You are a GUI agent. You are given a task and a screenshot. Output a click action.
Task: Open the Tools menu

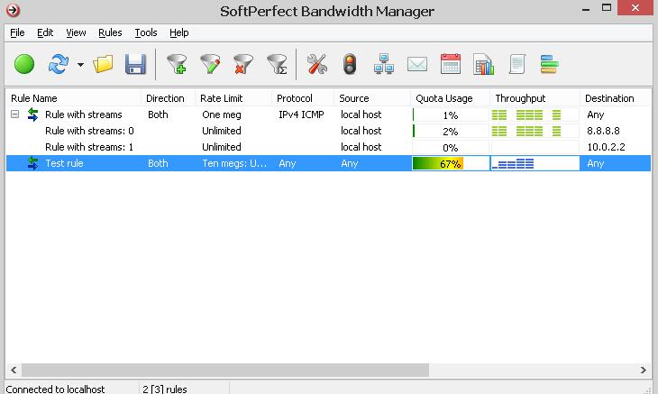[x=146, y=32]
